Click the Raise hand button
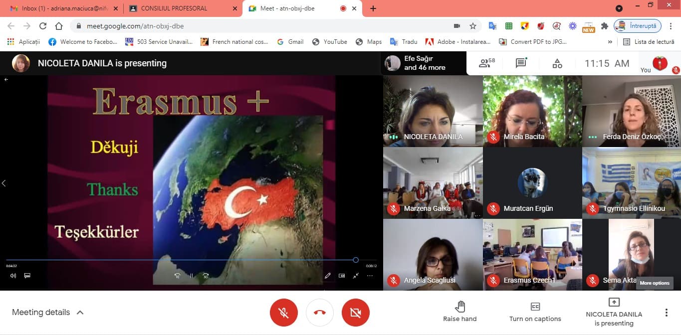 [460, 312]
